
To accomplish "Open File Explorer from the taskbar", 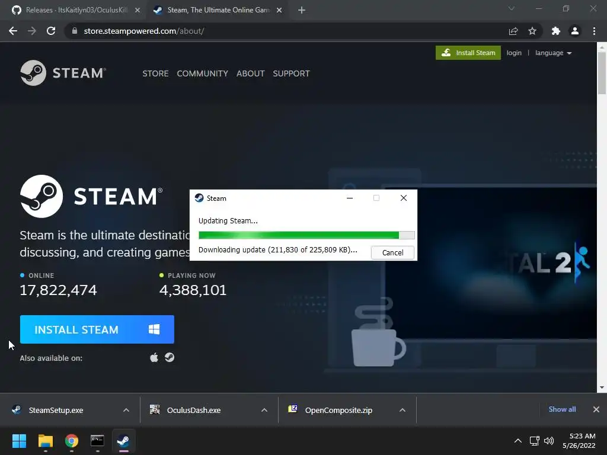I will [x=45, y=441].
